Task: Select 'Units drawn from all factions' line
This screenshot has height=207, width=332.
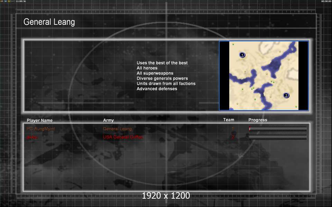Action: point(166,83)
